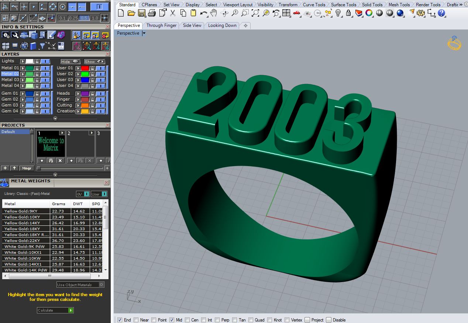
Task: Open the color wheel material icon
Action: click(x=369, y=13)
